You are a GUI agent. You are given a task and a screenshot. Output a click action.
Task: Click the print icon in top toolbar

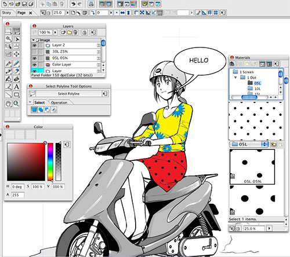tap(91, 4)
